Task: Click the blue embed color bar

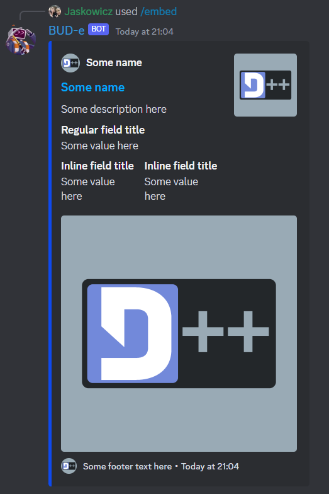Action: click(x=50, y=263)
